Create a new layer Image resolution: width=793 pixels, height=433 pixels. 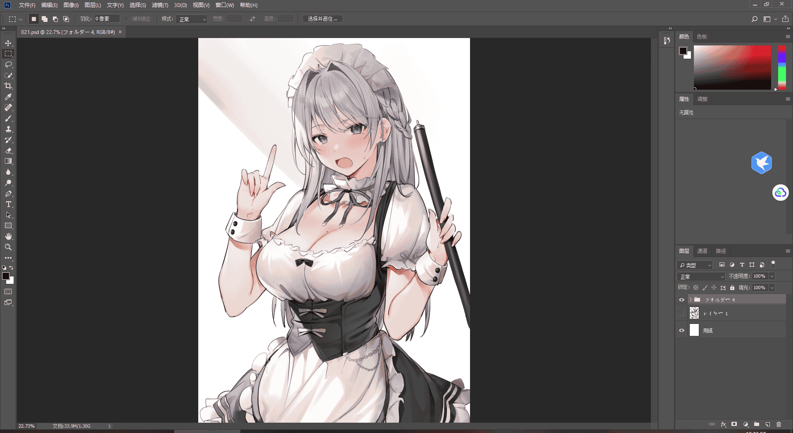[x=768, y=424]
